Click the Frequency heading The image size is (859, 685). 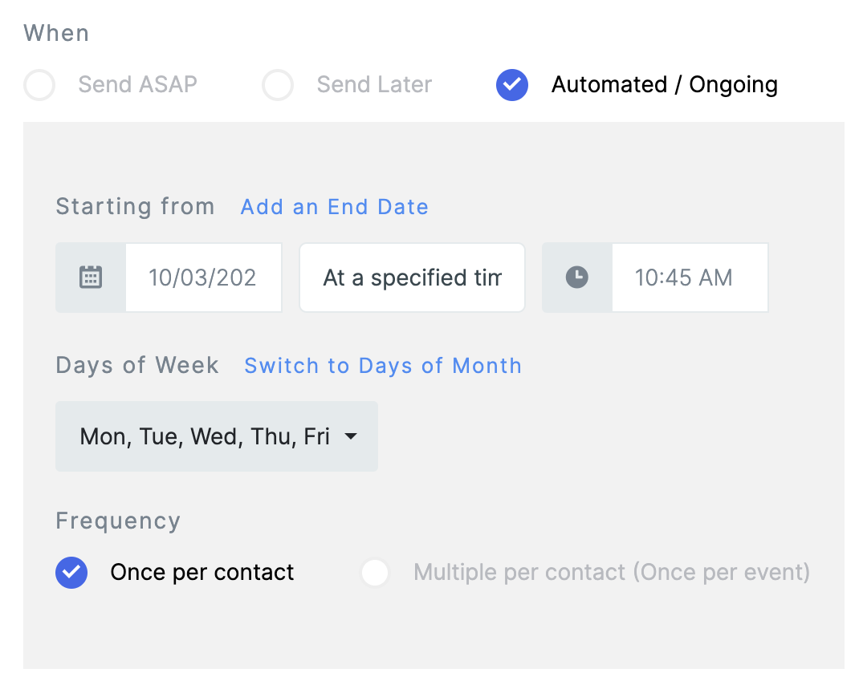pos(118,521)
